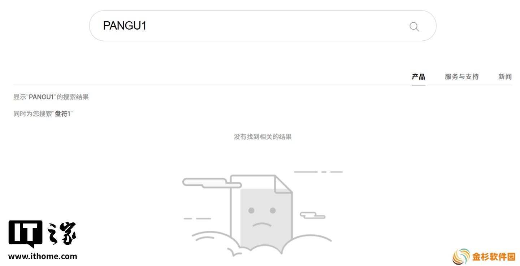The height and width of the screenshot is (266, 520).
Task: Click the folded corner of the document icon
Action: tap(283, 183)
